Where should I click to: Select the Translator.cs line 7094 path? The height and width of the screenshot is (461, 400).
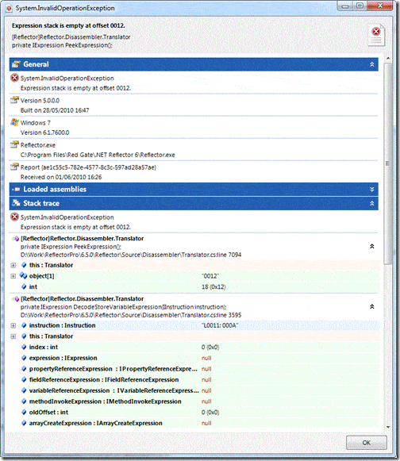coord(131,255)
